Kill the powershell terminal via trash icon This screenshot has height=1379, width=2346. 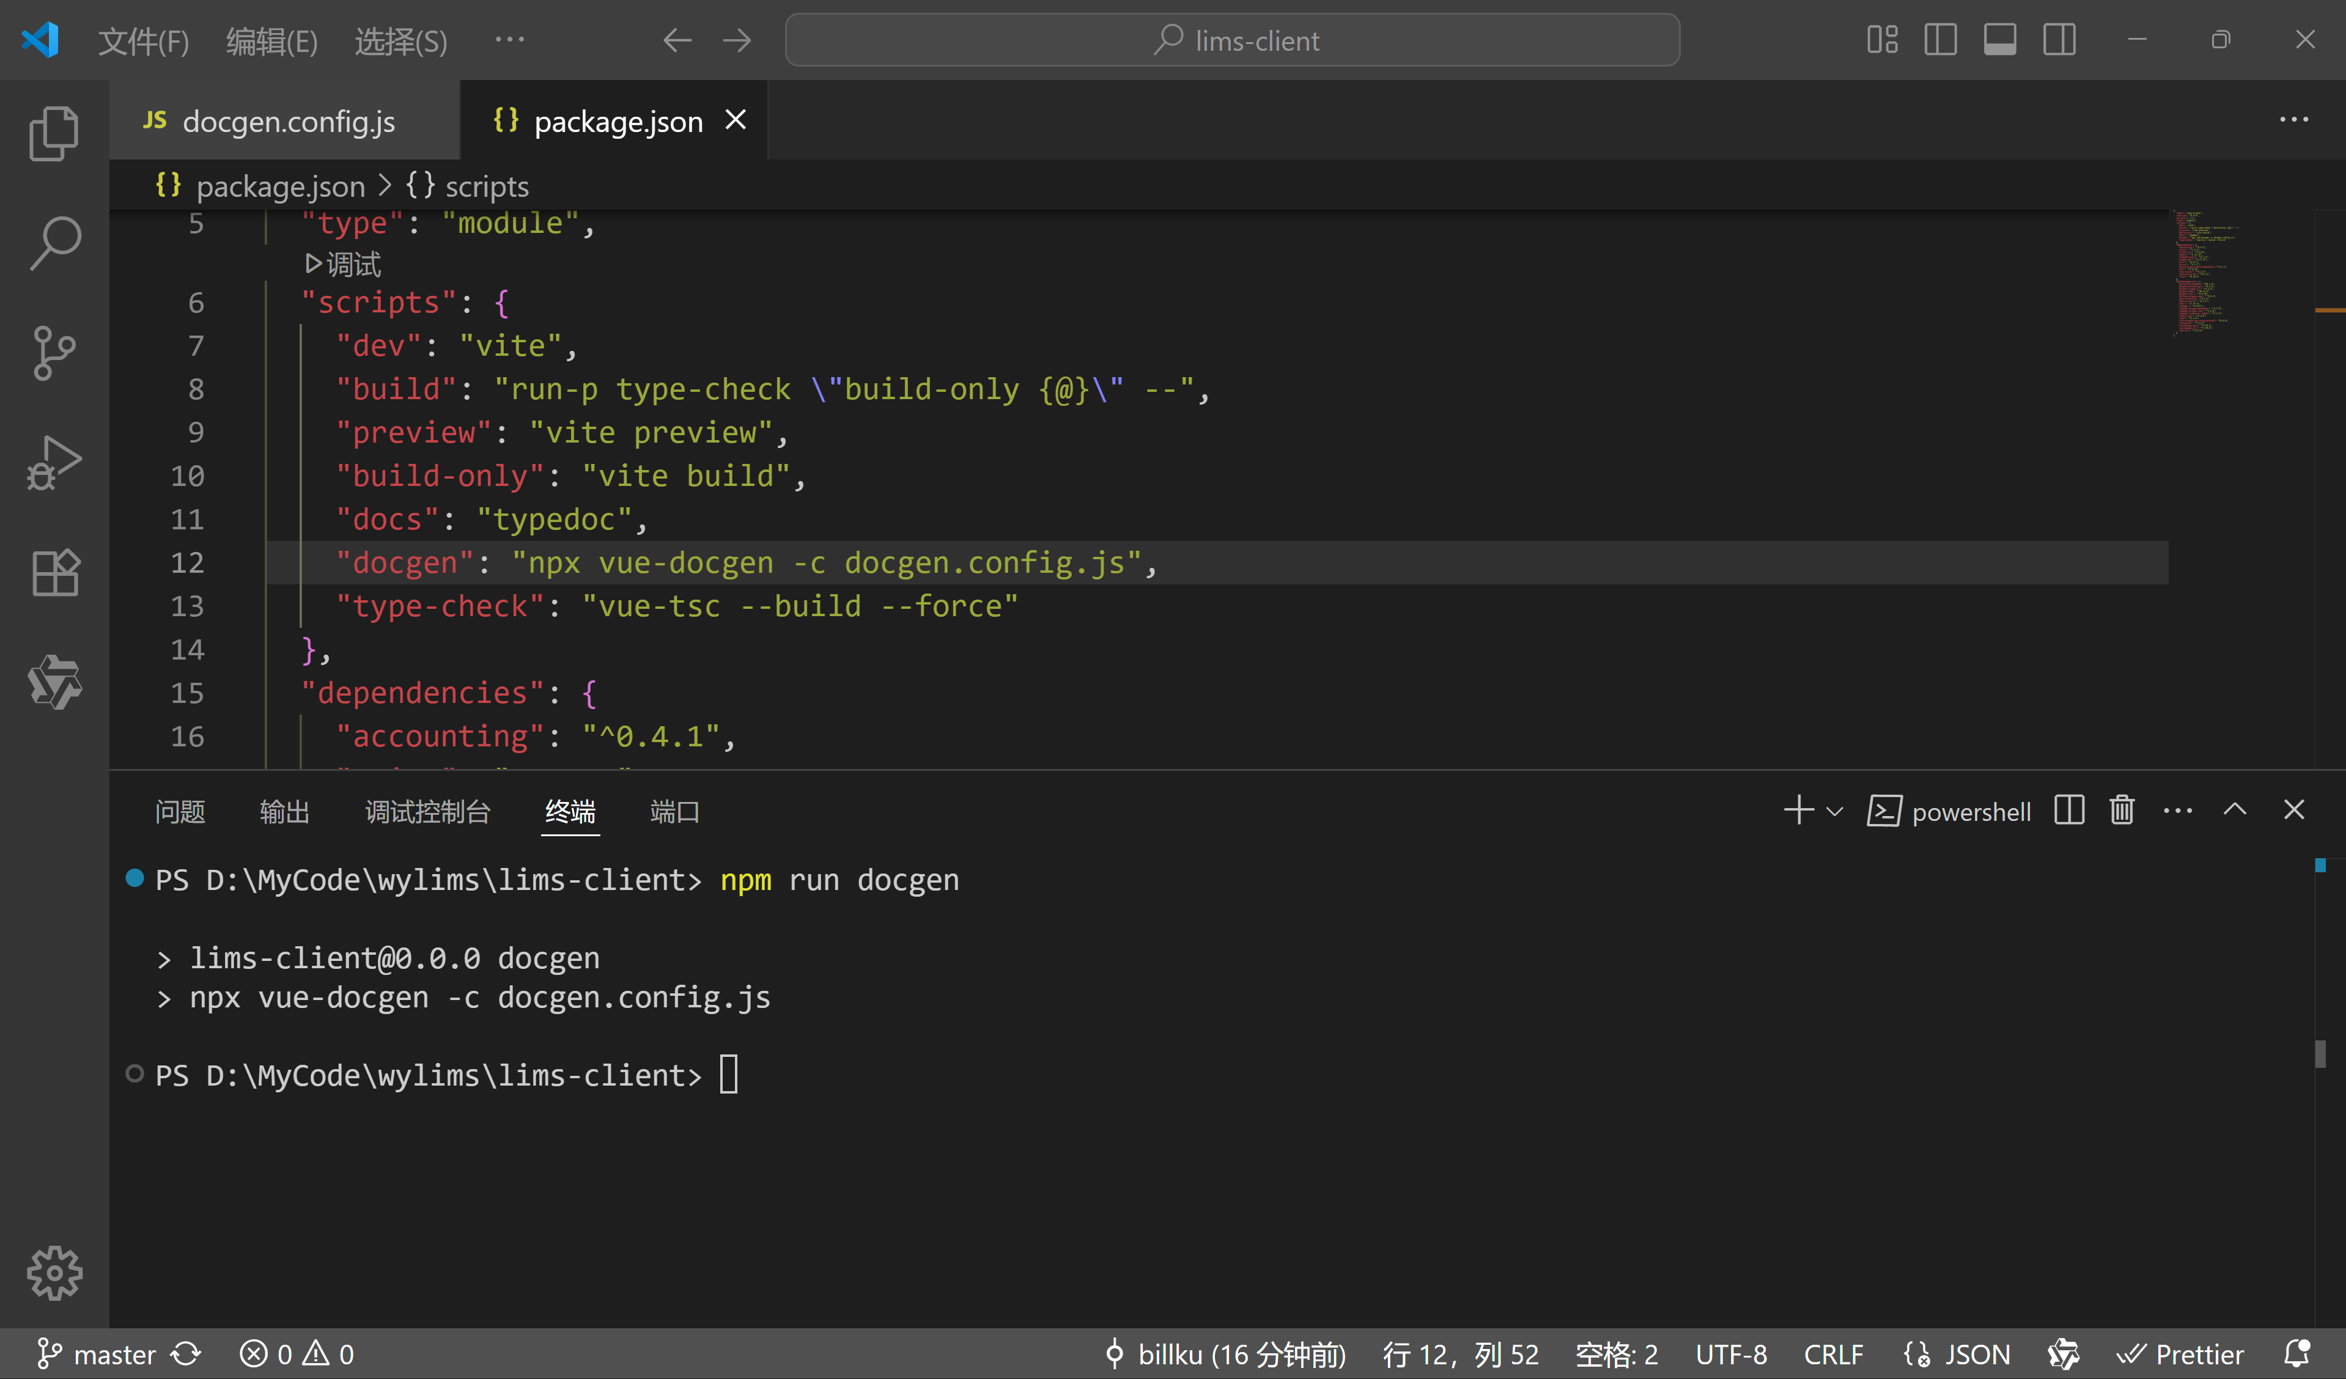point(2121,811)
